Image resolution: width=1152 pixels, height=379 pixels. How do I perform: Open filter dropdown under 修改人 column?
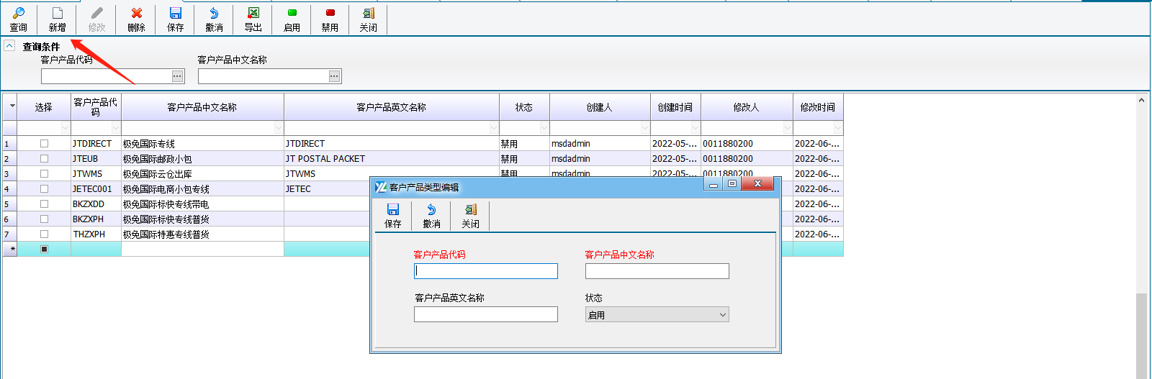[788, 128]
